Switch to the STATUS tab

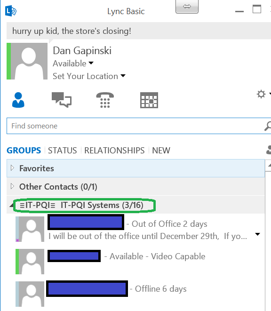62,151
